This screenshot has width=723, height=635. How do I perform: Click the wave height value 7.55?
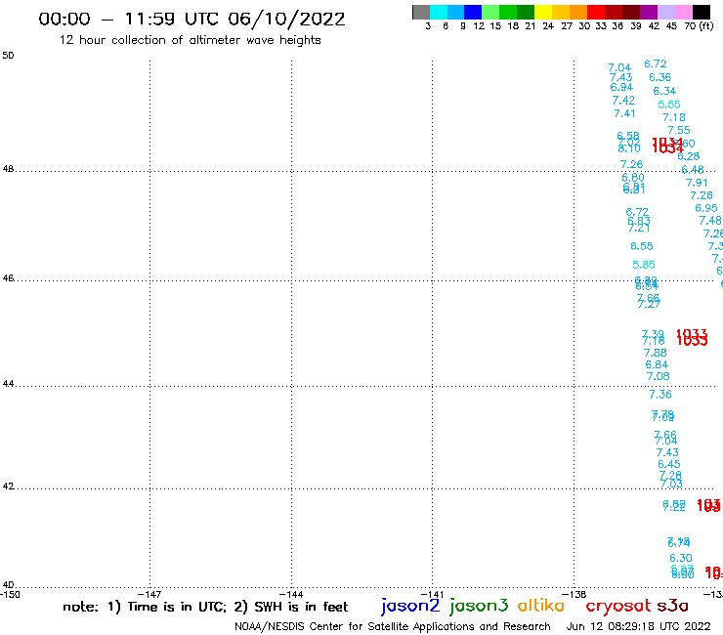[679, 131]
